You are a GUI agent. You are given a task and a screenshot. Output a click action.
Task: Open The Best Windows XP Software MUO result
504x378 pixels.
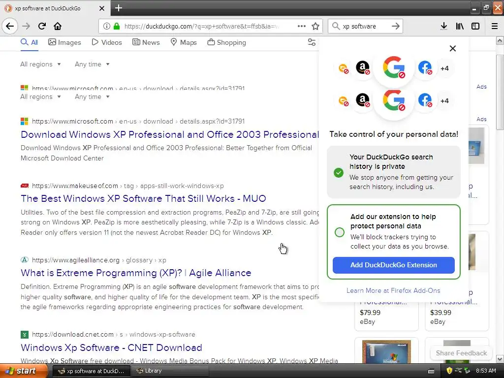[143, 199]
